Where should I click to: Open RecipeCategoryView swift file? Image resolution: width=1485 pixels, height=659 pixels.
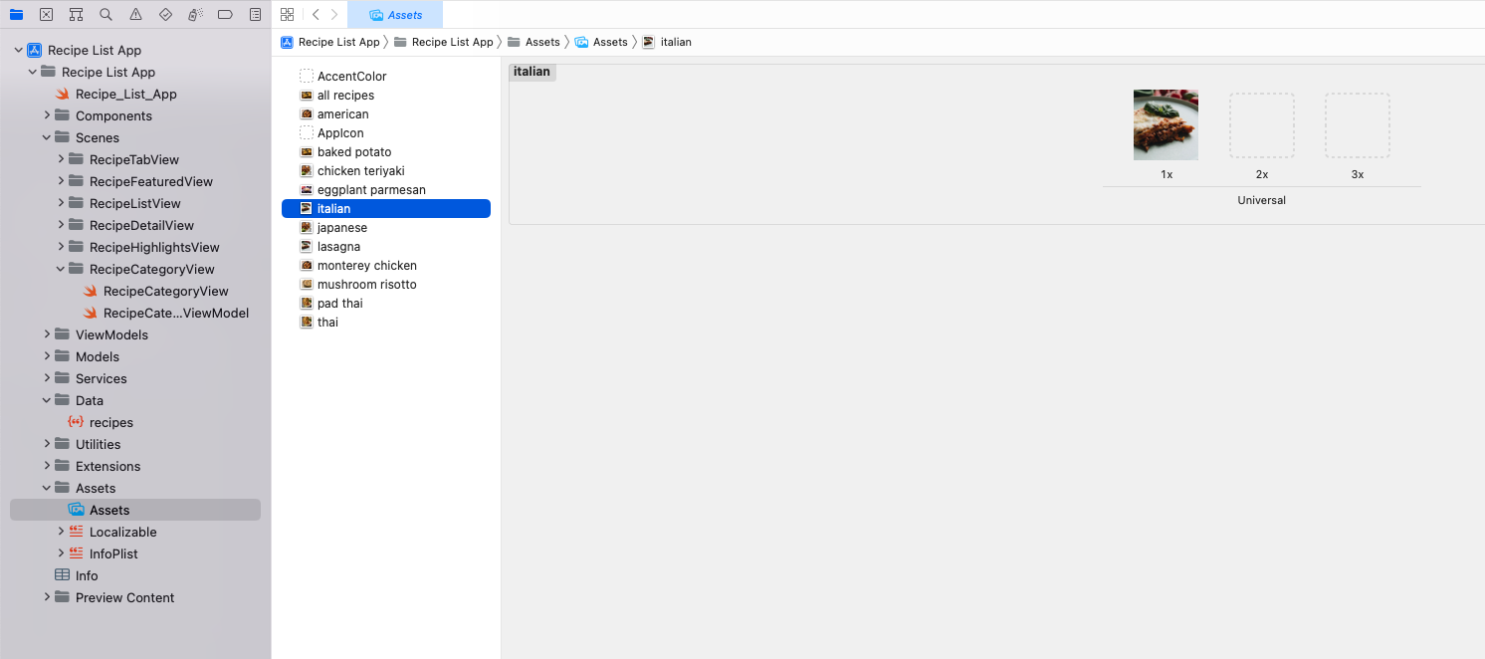coord(165,291)
